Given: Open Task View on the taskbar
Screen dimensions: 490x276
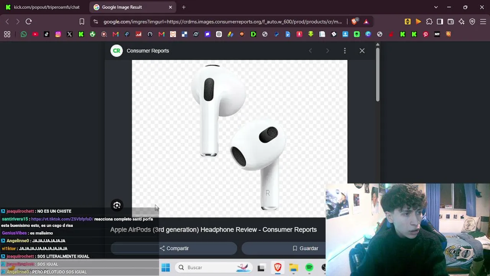Looking at the screenshot, I should 261,268.
